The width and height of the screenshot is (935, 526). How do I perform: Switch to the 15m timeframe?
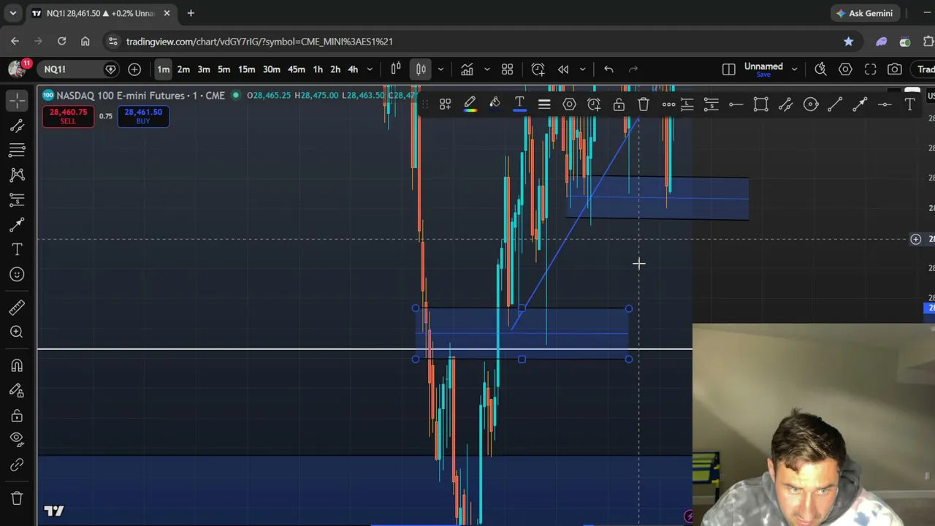[x=247, y=69]
